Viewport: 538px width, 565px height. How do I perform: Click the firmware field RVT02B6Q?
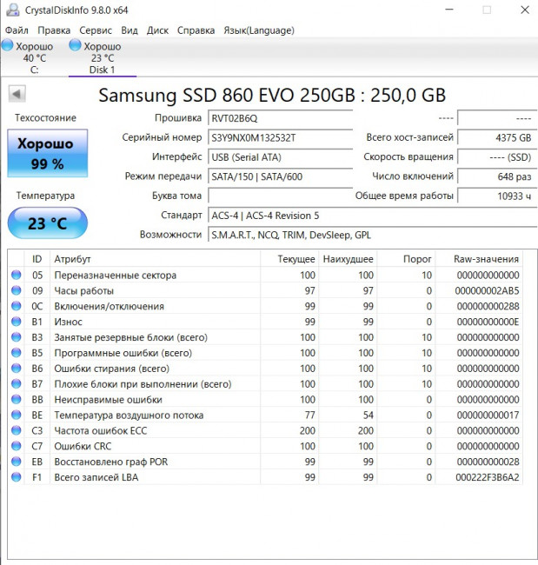click(x=281, y=118)
